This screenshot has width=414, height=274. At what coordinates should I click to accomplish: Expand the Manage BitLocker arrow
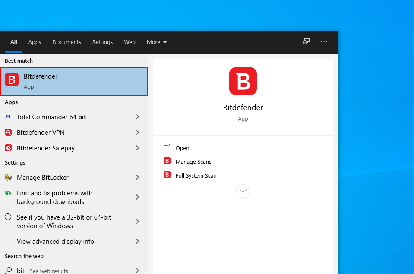[x=137, y=177]
